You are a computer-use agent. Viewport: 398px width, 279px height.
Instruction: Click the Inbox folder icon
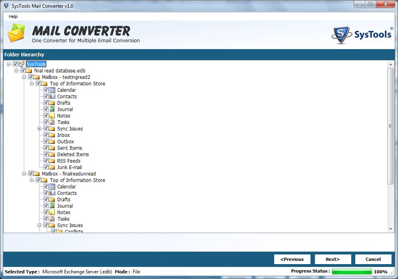(52, 135)
